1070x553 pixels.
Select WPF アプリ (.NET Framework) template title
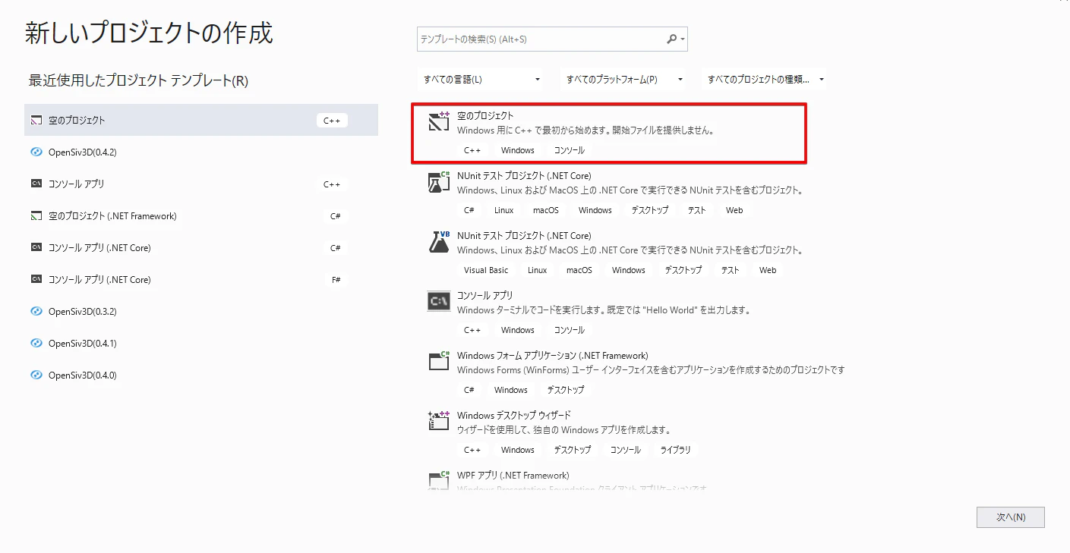tap(513, 476)
